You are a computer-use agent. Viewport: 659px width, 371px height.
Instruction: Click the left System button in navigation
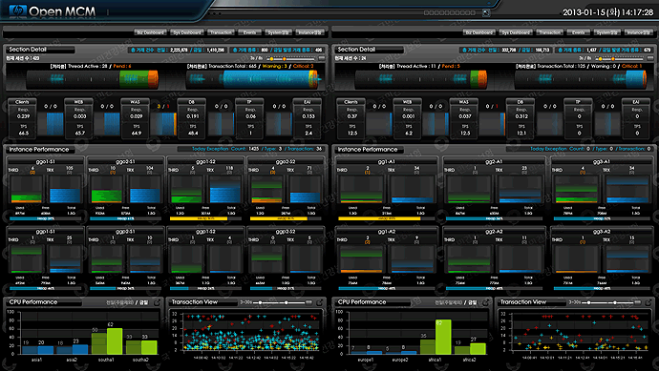click(x=278, y=32)
